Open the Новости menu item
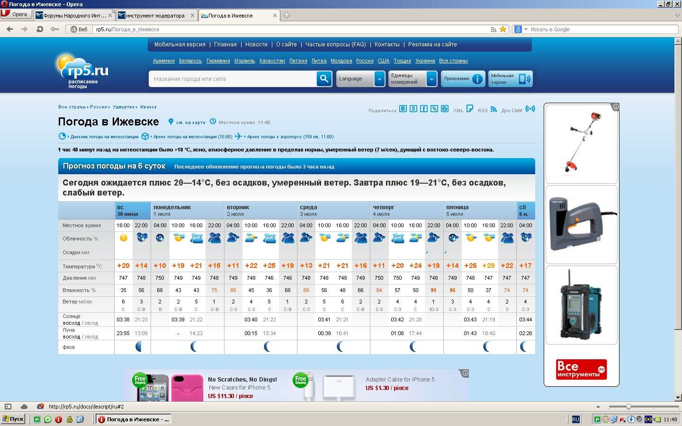The width and height of the screenshot is (682, 426). point(256,44)
